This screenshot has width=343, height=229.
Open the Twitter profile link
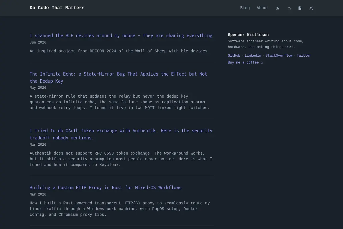tap(304, 56)
